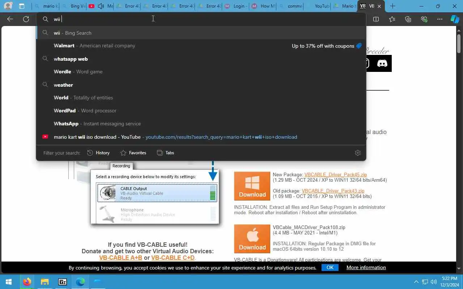This screenshot has height=289, width=463.
Task: Filter search by Favorites
Action: (133, 153)
